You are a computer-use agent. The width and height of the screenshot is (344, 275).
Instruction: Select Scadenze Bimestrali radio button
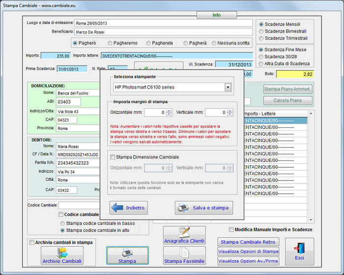261,31
